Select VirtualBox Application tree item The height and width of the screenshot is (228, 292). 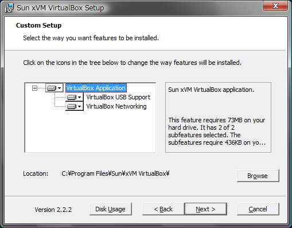tap(96, 88)
